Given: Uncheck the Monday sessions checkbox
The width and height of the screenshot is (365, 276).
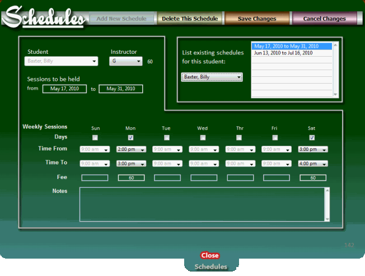Looking at the screenshot, I should [130, 137].
